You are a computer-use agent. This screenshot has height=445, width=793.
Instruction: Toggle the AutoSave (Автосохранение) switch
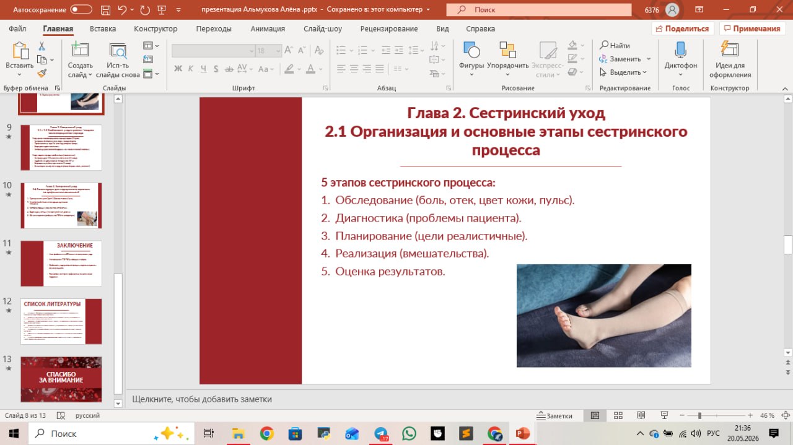[81, 10]
